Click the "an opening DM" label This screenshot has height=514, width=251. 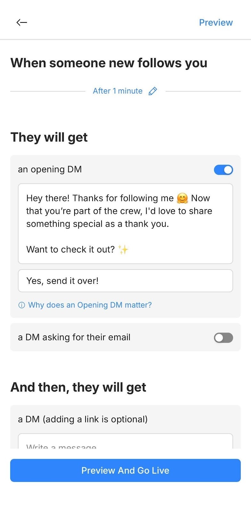click(x=50, y=169)
